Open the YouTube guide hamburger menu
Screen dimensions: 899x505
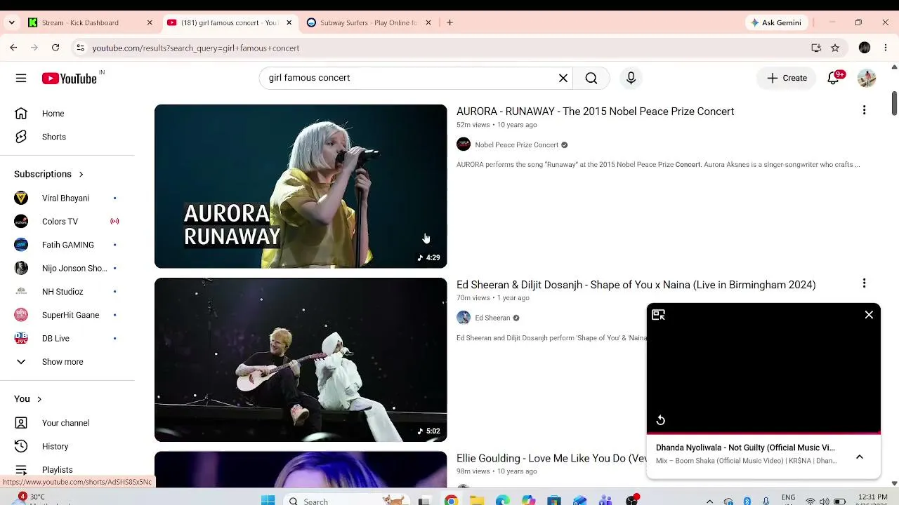(21, 78)
